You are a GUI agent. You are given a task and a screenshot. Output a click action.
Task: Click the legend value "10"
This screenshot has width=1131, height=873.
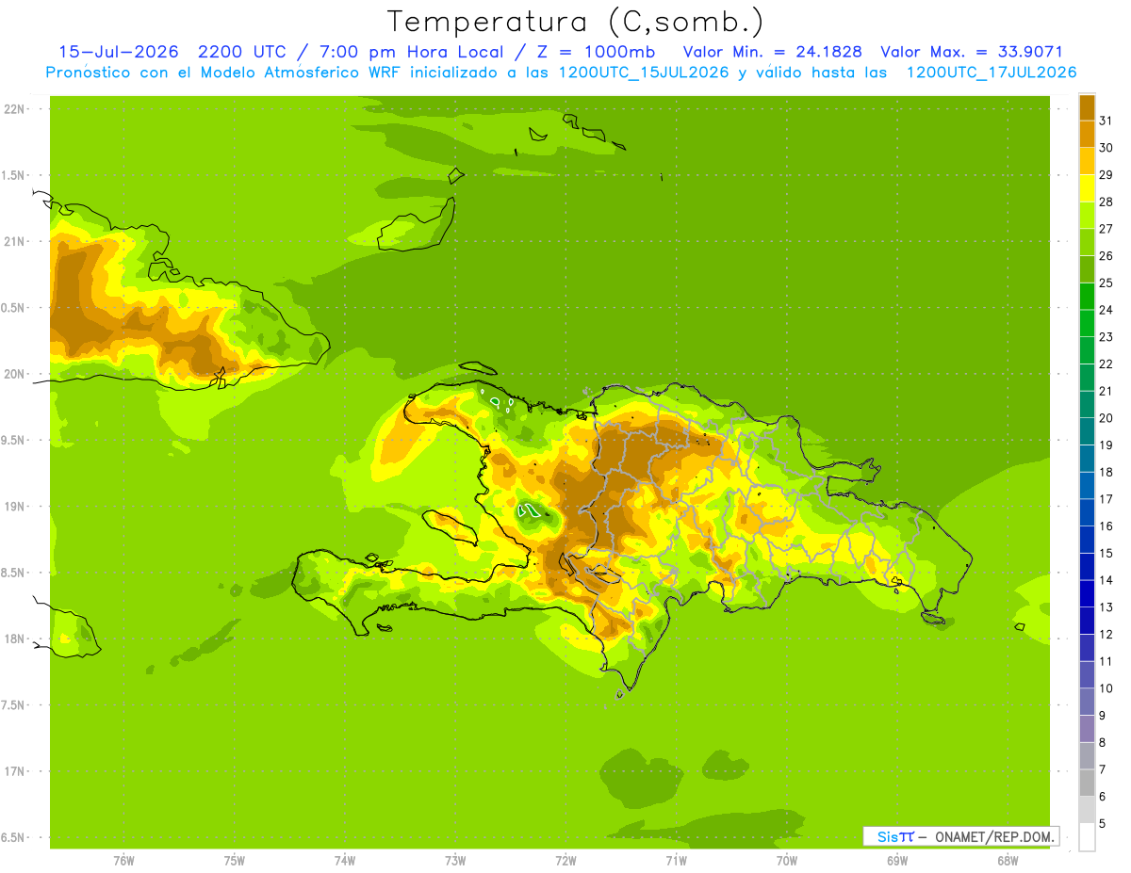[x=1106, y=688]
